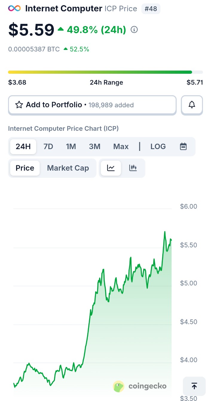Click the CoinGecko gecko logo watermark
Image resolution: width=211 pixels, height=401 pixels.
(x=119, y=386)
